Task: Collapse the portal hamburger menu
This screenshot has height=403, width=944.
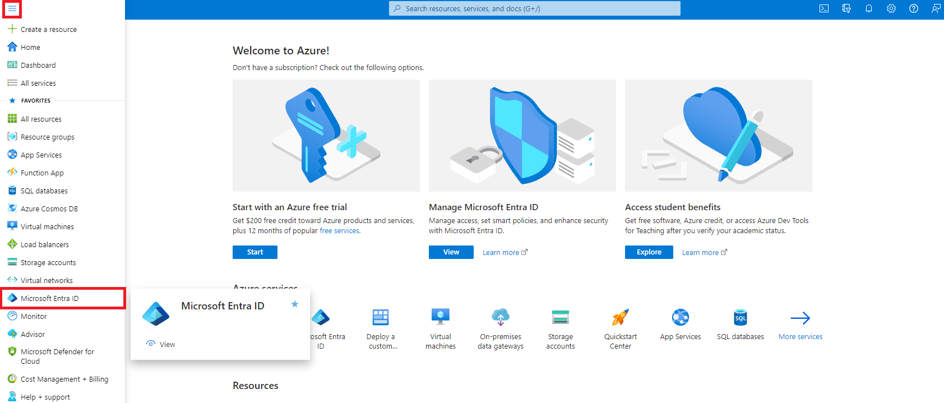Action: pyautogui.click(x=12, y=9)
